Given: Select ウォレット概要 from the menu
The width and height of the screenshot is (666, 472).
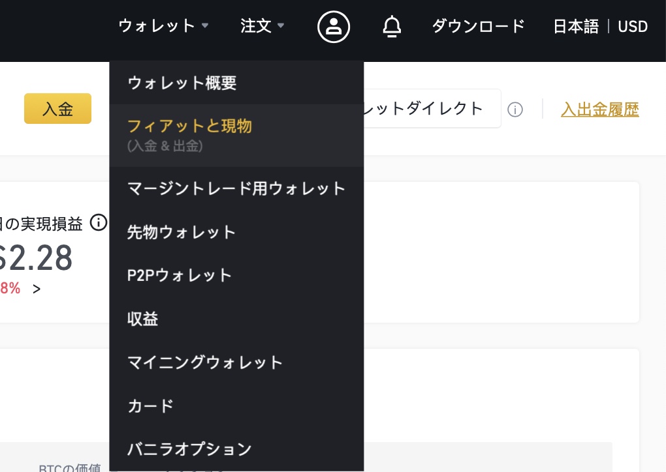Looking at the screenshot, I should point(236,83).
